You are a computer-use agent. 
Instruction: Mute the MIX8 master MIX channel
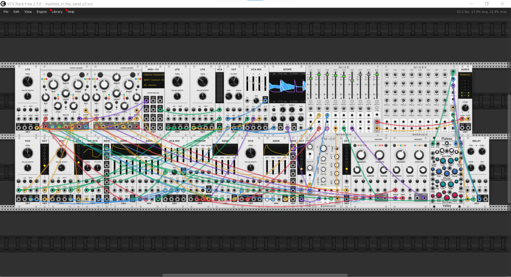click(377, 101)
